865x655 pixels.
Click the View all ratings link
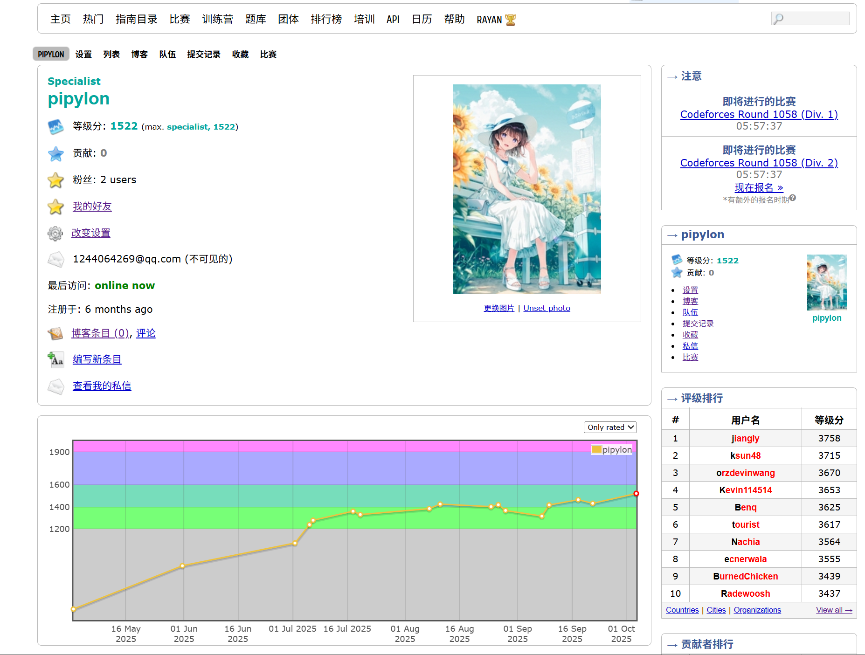click(x=834, y=610)
